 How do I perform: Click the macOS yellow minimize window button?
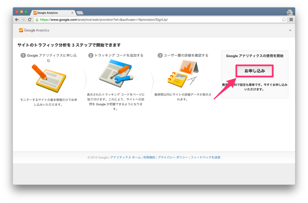(x=21, y=12)
